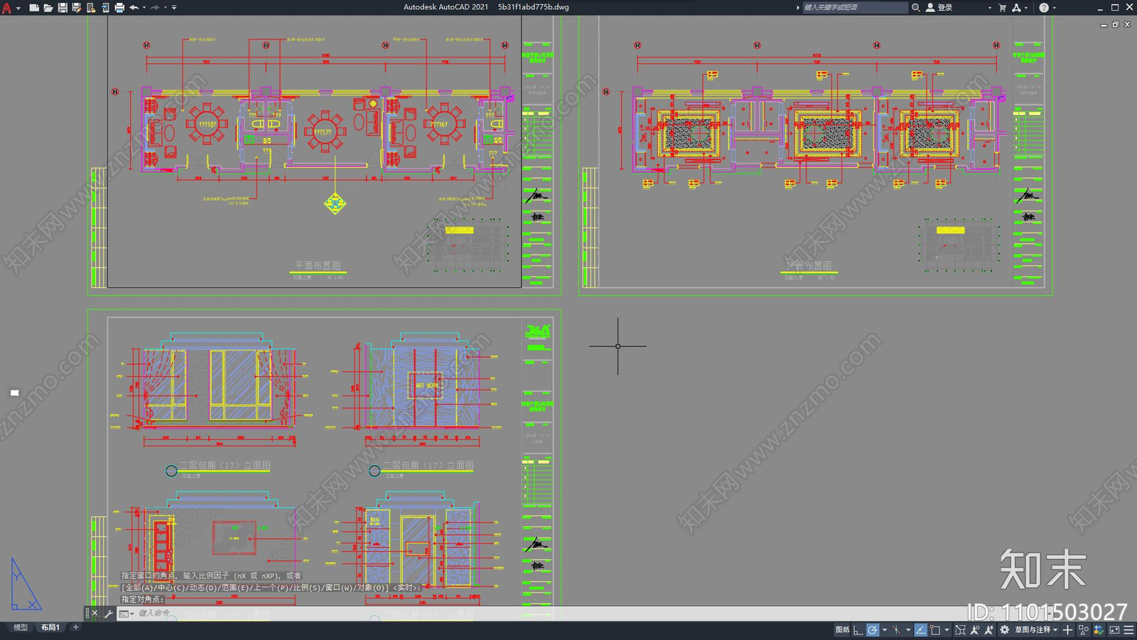Viewport: 1137px width, 640px height.
Task: Expand the help menu dropdown arrow
Action: [x=1055, y=7]
